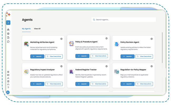Open the users icon in the lower sidebar
This screenshot has height=105, width=171.
(8, 78)
